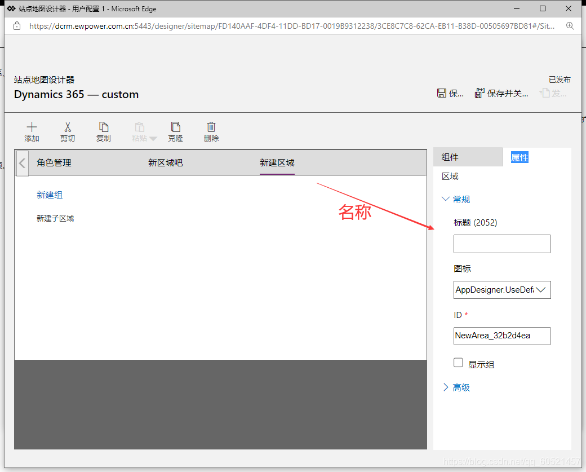Click the Dynamics 365 — custom title
Image resolution: width=586 pixels, height=472 pixels.
[76, 94]
